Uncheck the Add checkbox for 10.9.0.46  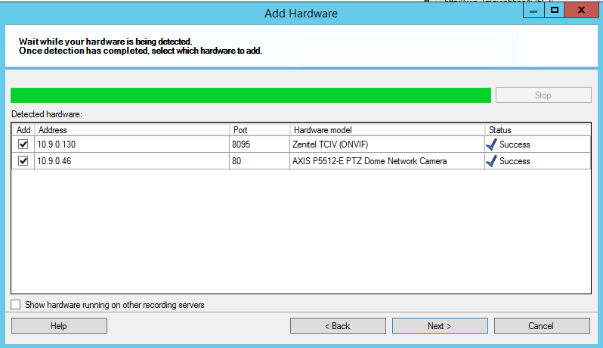(23, 161)
